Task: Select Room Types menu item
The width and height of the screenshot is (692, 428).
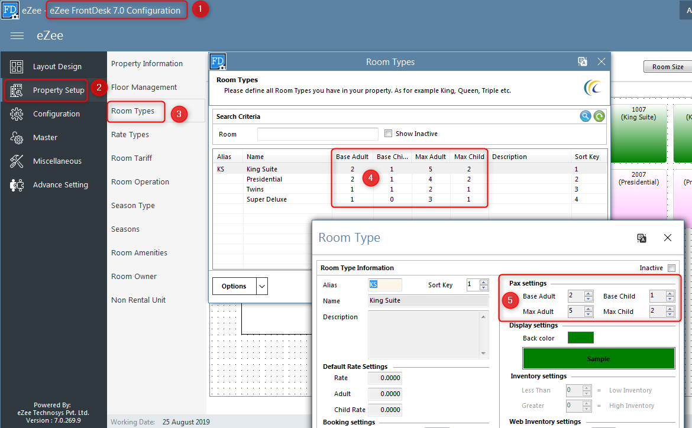Action: 133,111
